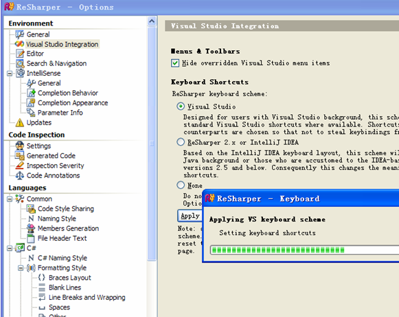Open the Editor options page

(x=35, y=54)
